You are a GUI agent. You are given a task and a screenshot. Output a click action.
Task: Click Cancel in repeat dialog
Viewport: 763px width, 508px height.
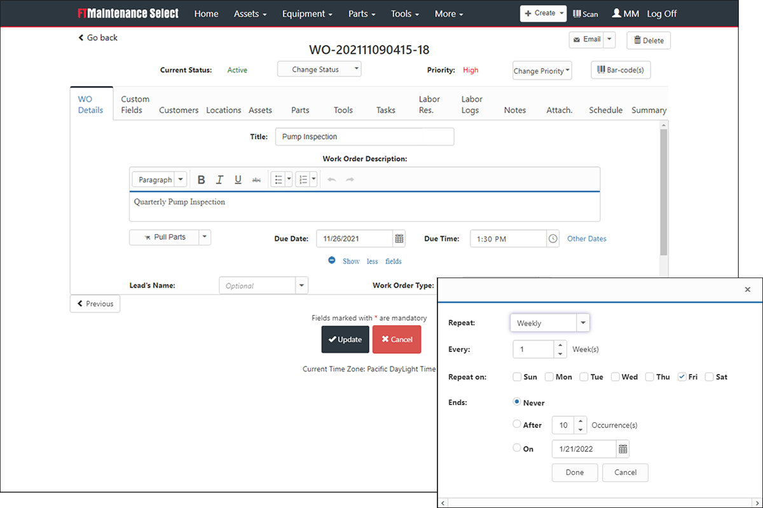pyautogui.click(x=625, y=472)
